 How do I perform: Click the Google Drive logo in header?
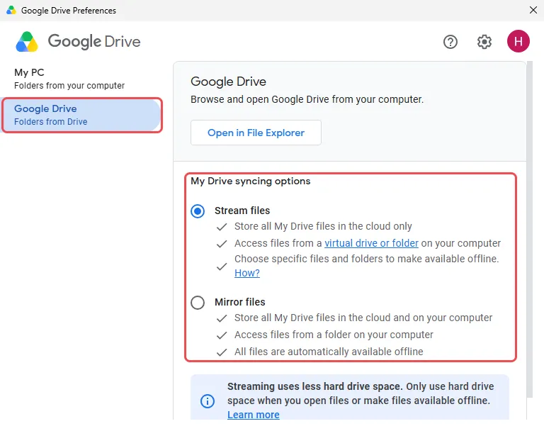click(78, 42)
